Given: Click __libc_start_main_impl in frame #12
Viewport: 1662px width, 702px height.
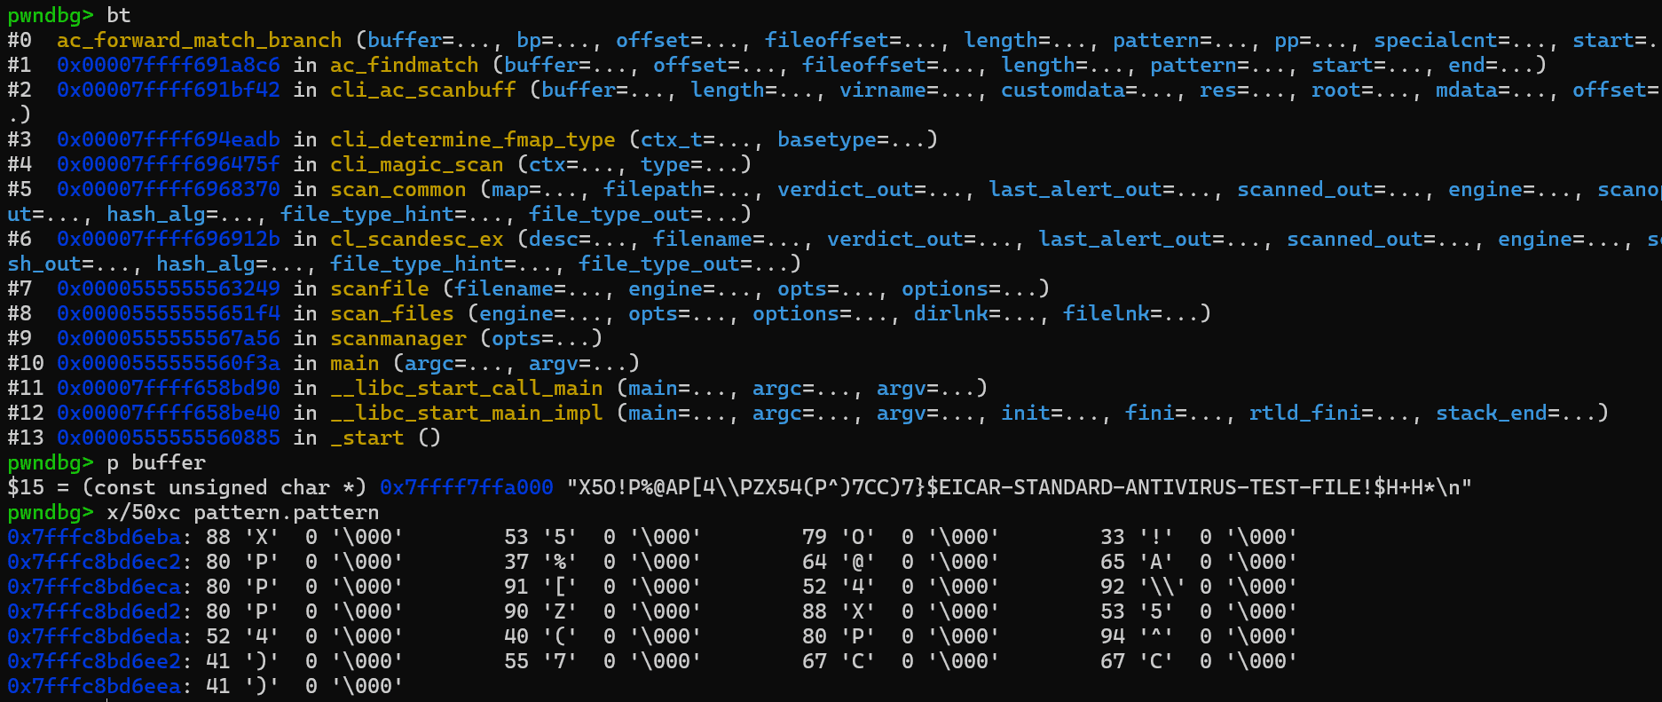Looking at the screenshot, I should pos(466,414).
